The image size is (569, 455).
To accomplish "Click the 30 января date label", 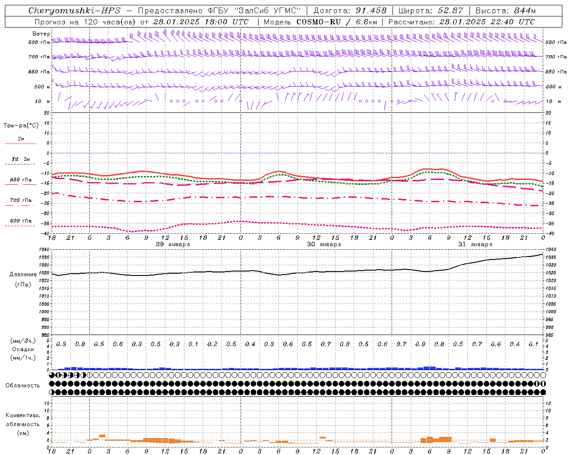I will point(324,244).
